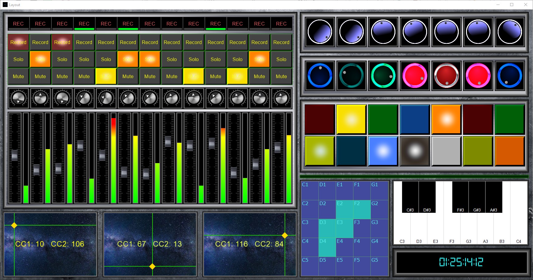Click the first purple gradient knob
This screenshot has height=280, width=533.
[320, 32]
